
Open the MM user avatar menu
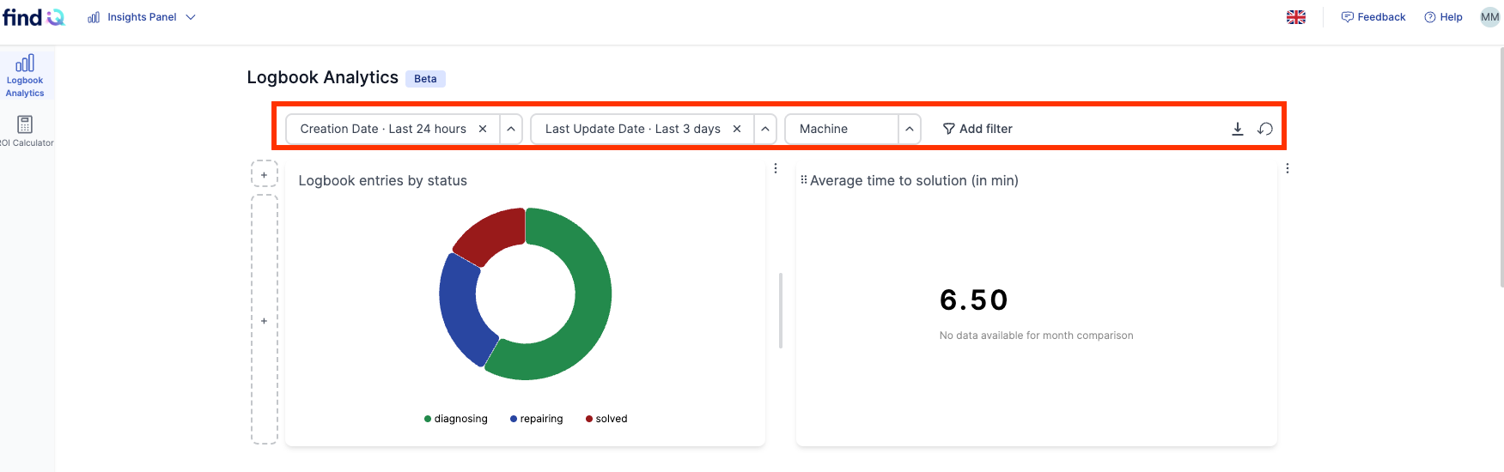pyautogui.click(x=1489, y=17)
